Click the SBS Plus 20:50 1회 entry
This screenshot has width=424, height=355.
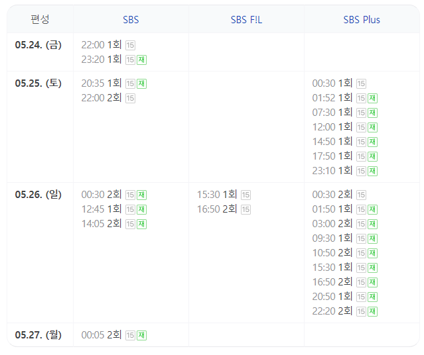point(332,297)
